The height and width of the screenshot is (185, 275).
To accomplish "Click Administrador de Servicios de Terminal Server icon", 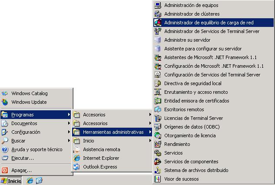I will point(158,31).
